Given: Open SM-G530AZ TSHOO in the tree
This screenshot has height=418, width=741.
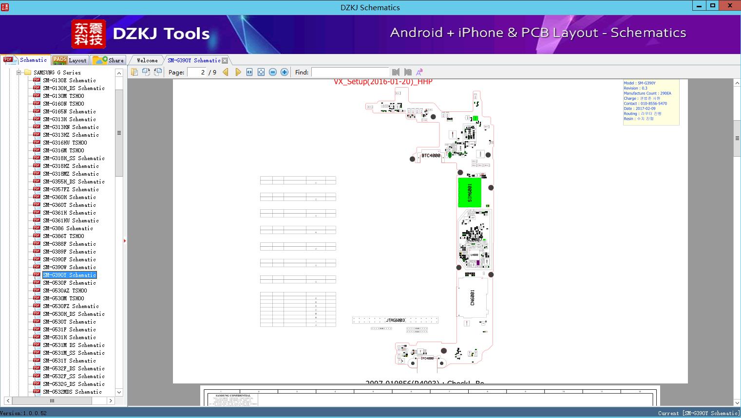Looking at the screenshot, I should pyautogui.click(x=65, y=291).
